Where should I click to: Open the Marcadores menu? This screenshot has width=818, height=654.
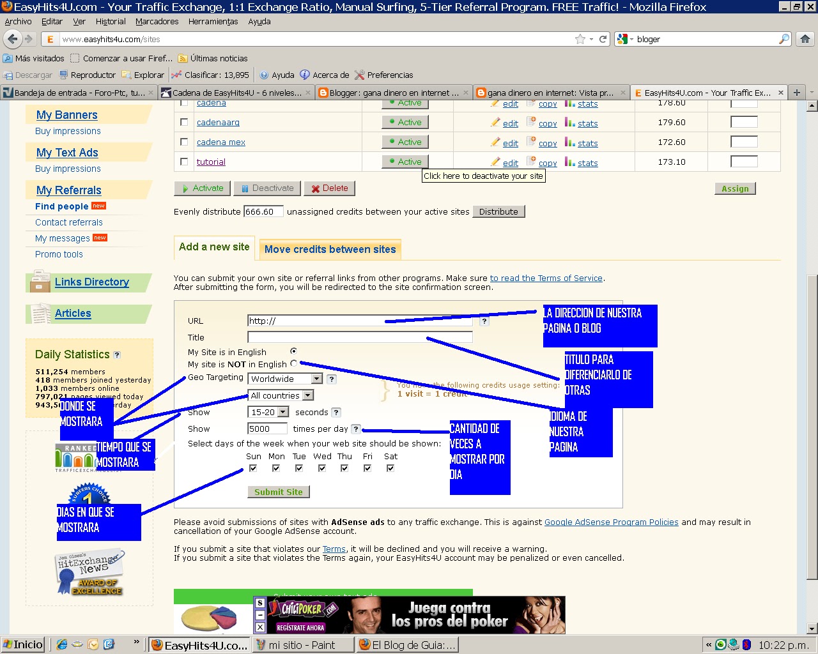click(157, 21)
